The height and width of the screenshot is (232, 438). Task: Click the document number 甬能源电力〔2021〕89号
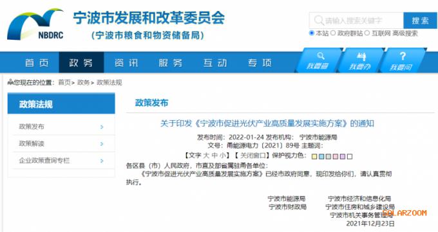(263, 145)
